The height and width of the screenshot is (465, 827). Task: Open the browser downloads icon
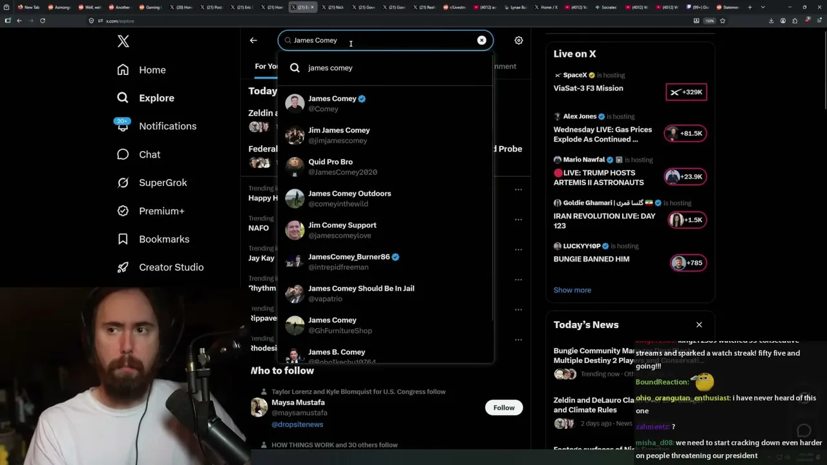771,21
